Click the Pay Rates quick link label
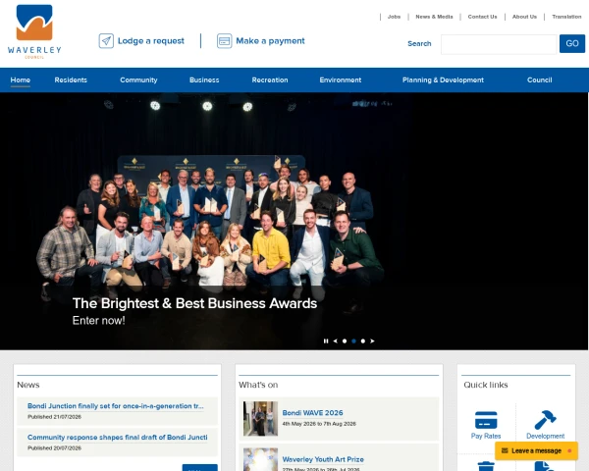 (x=486, y=436)
